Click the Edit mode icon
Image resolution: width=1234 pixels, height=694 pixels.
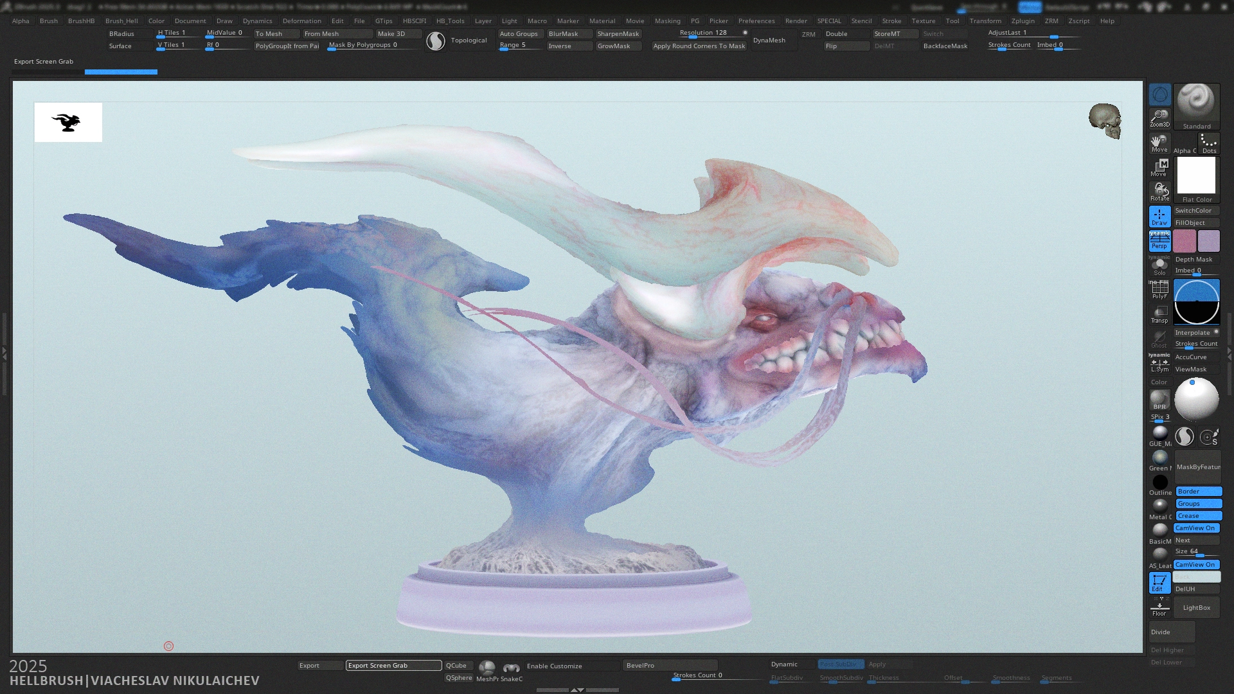pyautogui.click(x=1159, y=583)
